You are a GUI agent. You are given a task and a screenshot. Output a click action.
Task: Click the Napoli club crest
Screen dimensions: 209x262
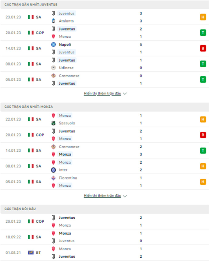pos(53,45)
